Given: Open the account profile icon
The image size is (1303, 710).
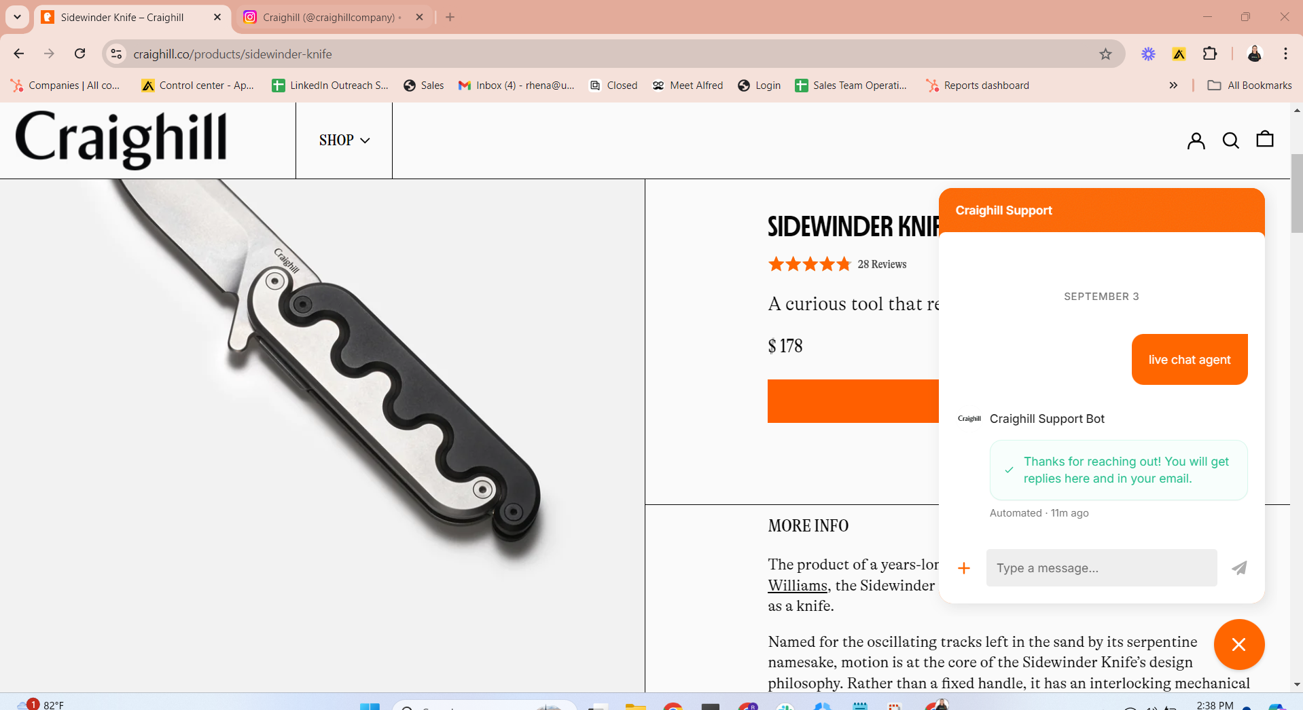Looking at the screenshot, I should tap(1196, 141).
